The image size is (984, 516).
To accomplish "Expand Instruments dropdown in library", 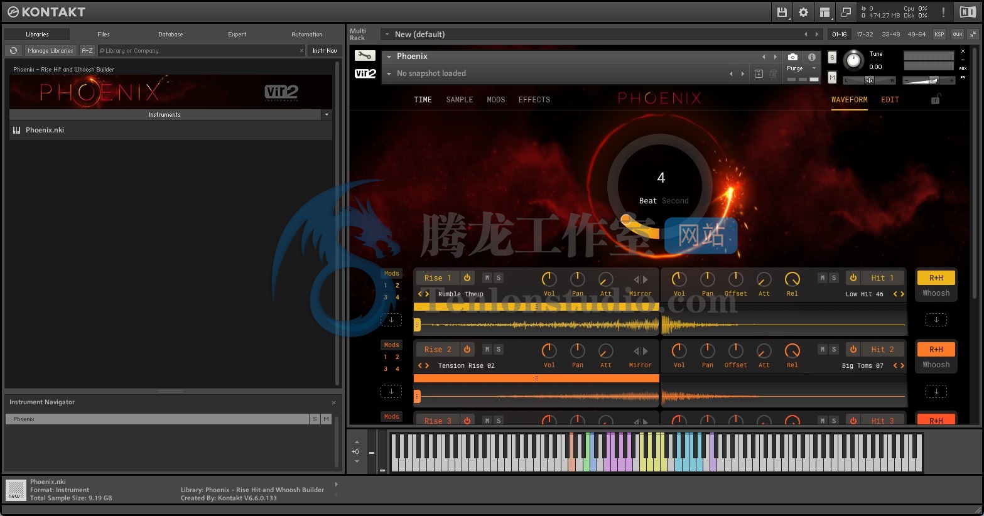I will (327, 115).
